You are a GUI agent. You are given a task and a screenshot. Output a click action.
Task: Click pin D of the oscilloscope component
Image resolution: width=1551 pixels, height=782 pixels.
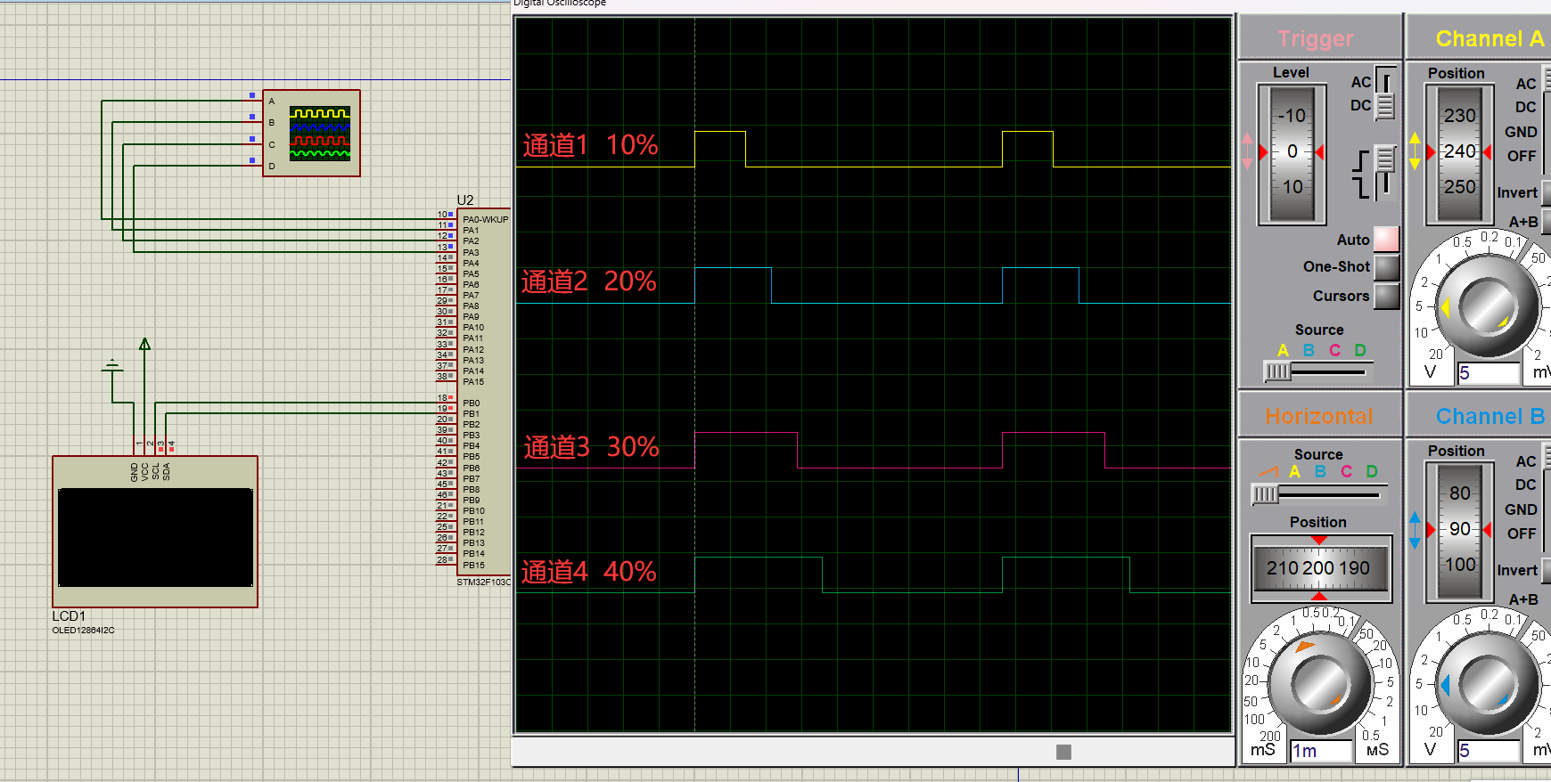[x=271, y=166]
